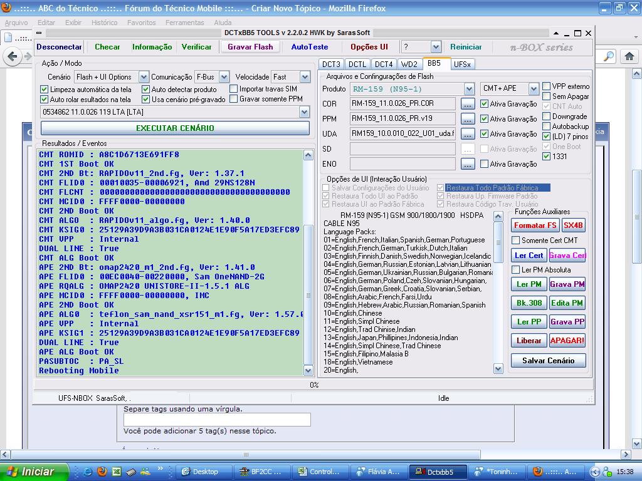
Task: Toggle (LD) 7 pinos checkbox
Action: click(546, 137)
